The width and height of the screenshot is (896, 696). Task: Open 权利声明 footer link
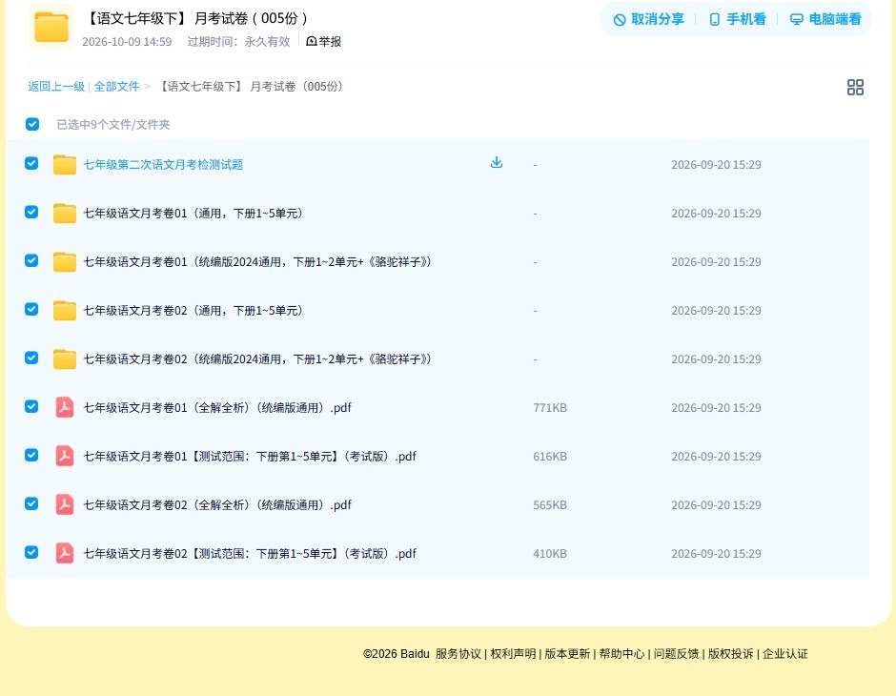(x=513, y=654)
